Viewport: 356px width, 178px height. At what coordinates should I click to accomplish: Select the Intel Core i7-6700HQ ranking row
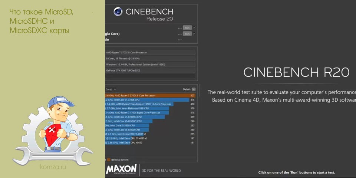[x=150, y=117]
